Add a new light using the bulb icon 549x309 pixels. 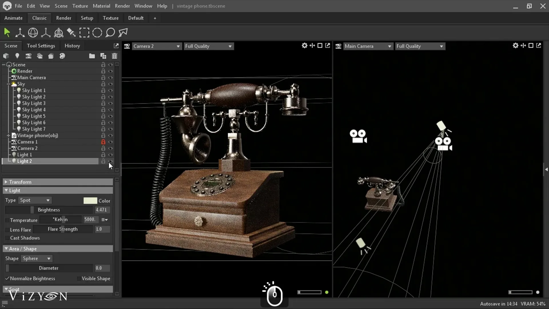(x=17, y=56)
